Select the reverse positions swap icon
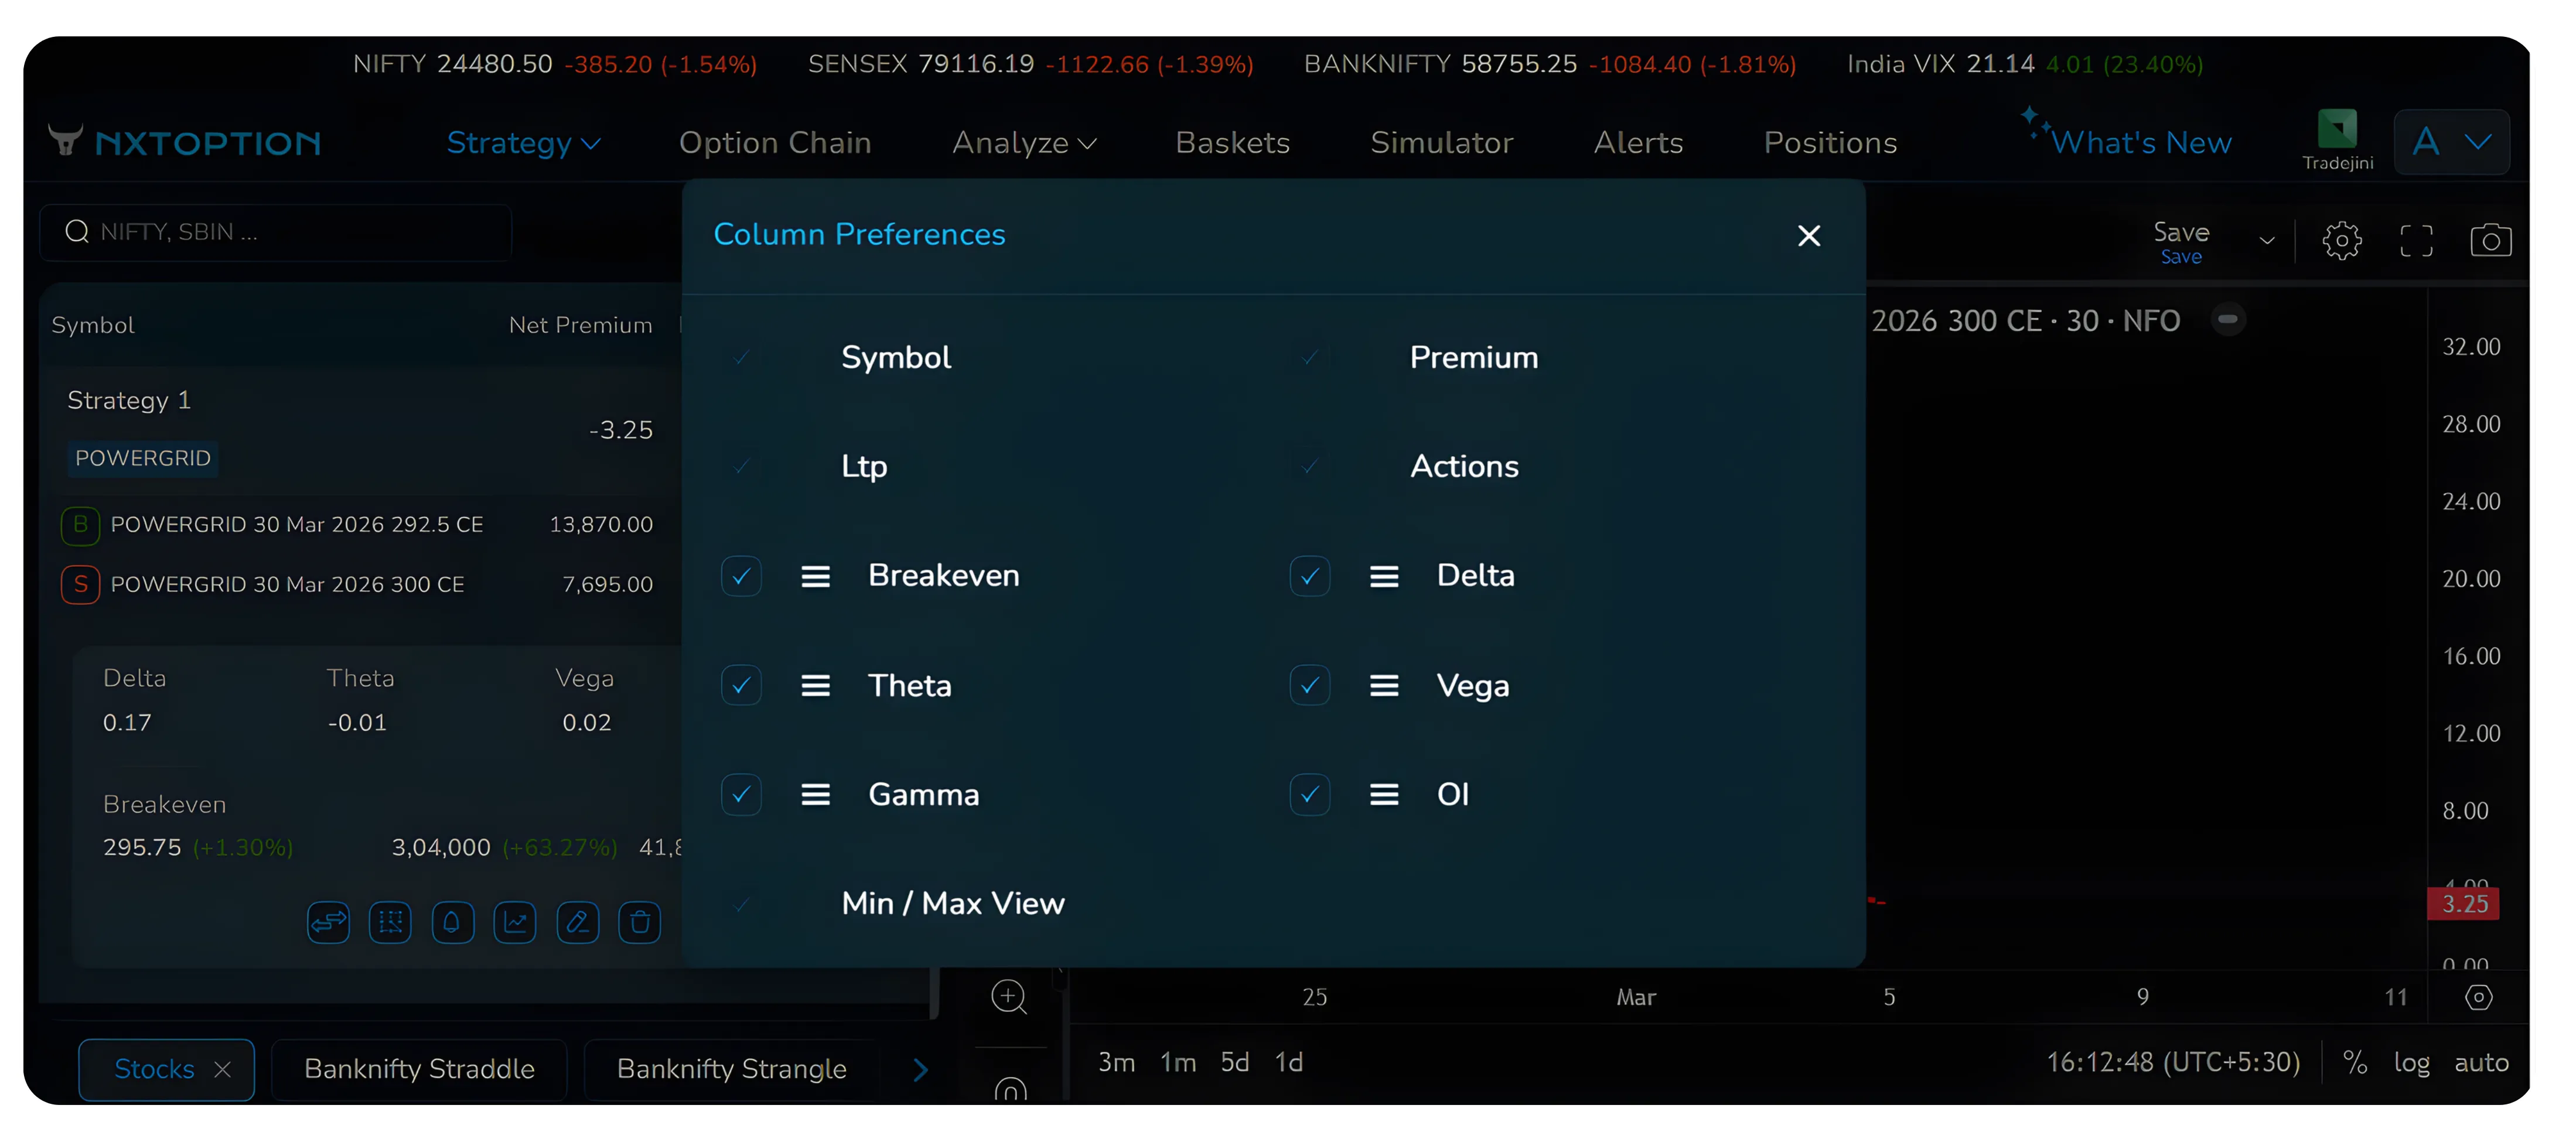2576x1146 pixels. point(327,922)
